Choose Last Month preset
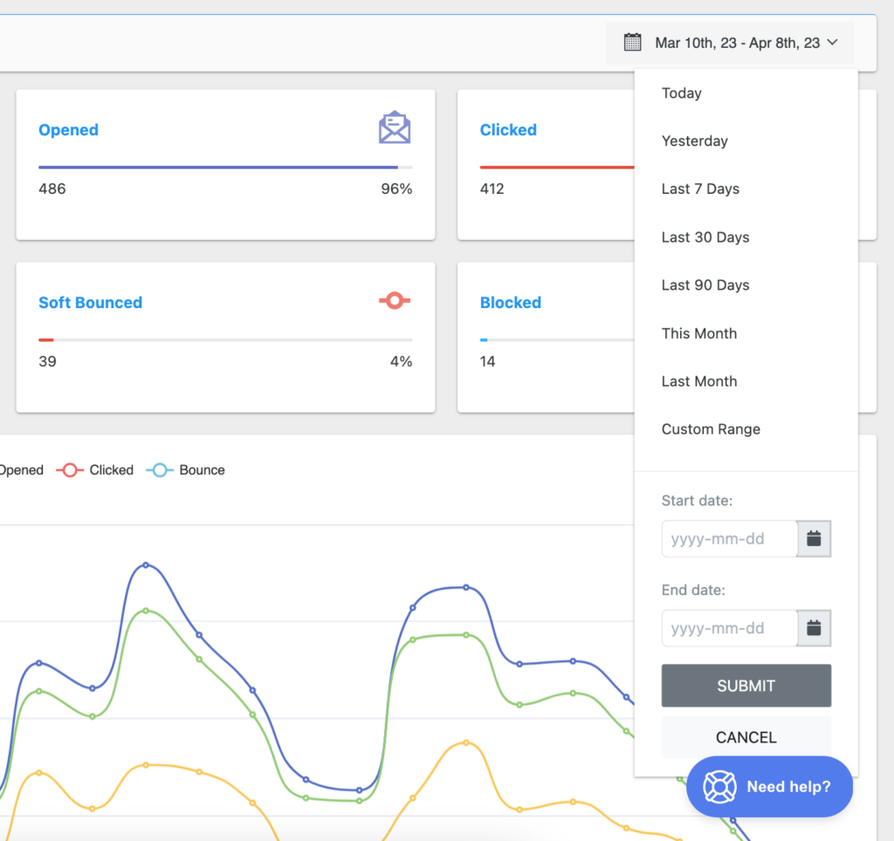This screenshot has height=841, width=894. click(x=699, y=381)
